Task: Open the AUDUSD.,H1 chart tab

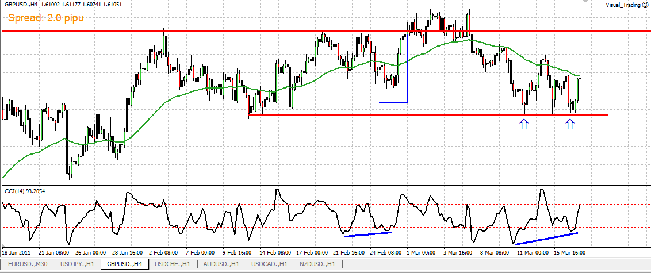Action: 220,263
